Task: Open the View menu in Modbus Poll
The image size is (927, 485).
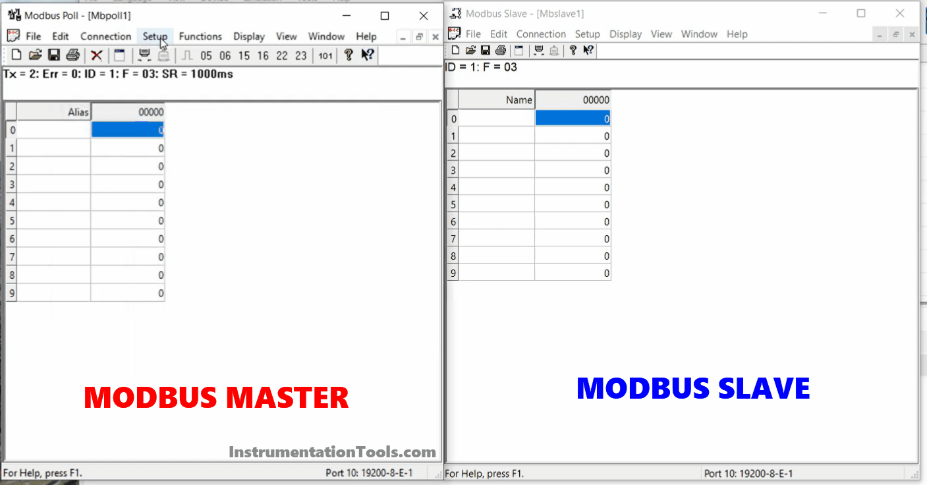Action: click(x=287, y=36)
